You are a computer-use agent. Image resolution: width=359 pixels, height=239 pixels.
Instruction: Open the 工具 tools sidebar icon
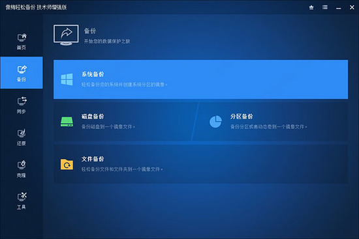[x=22, y=197]
